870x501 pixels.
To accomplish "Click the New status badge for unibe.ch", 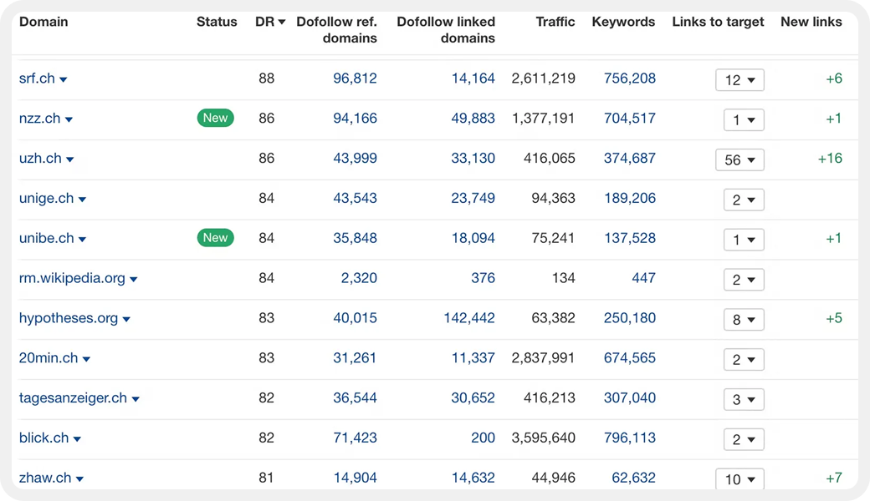I will (x=215, y=237).
